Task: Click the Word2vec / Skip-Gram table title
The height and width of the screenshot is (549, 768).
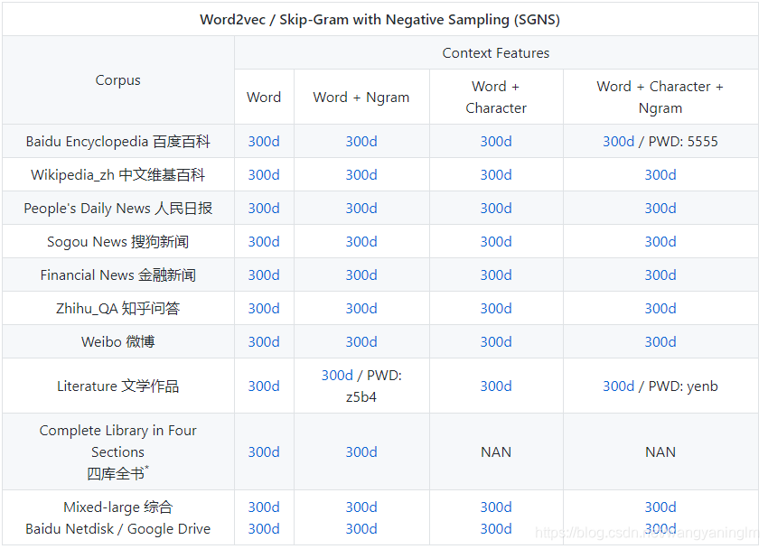Action: click(379, 20)
